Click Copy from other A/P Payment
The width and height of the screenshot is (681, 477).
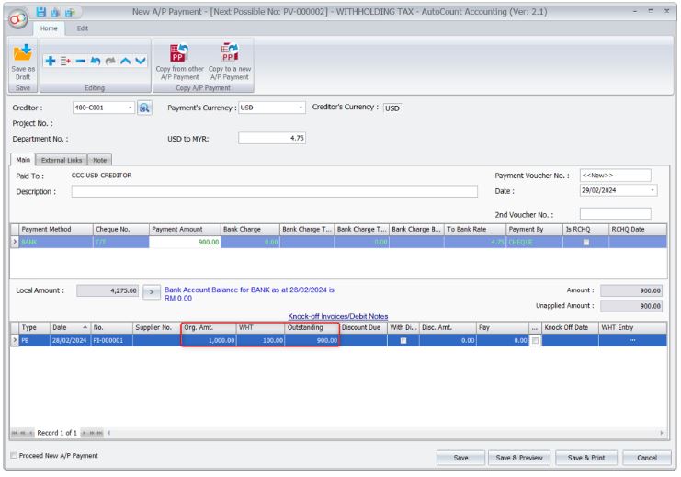(179, 62)
